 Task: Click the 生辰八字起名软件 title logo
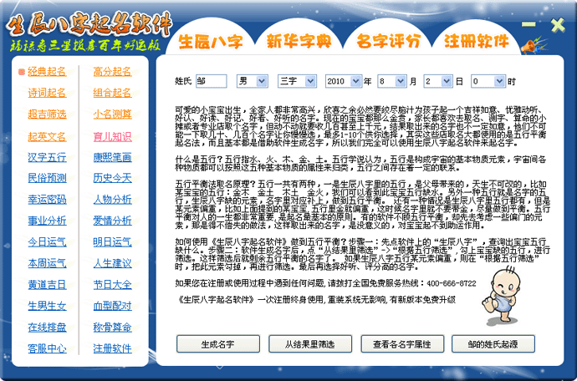pyautogui.click(x=89, y=26)
